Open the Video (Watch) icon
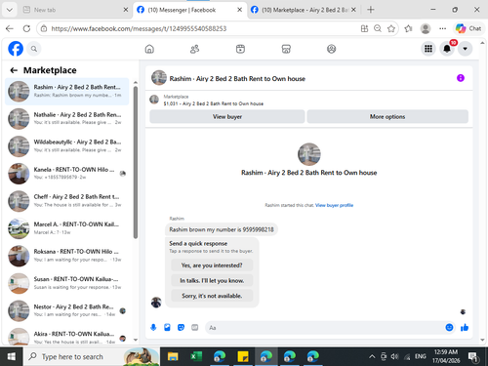 tap(240, 49)
